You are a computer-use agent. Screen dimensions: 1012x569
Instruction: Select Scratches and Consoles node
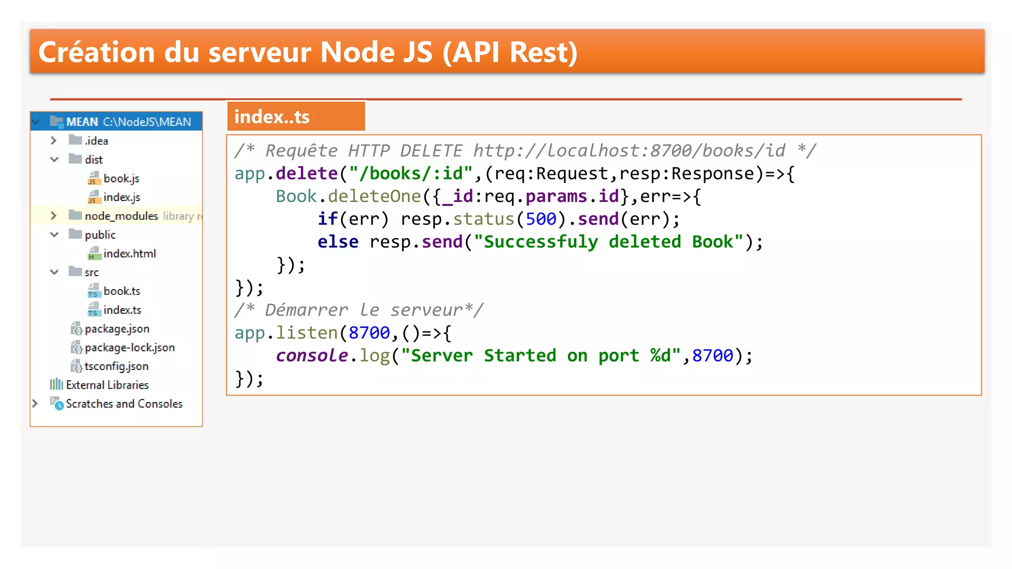[125, 404]
